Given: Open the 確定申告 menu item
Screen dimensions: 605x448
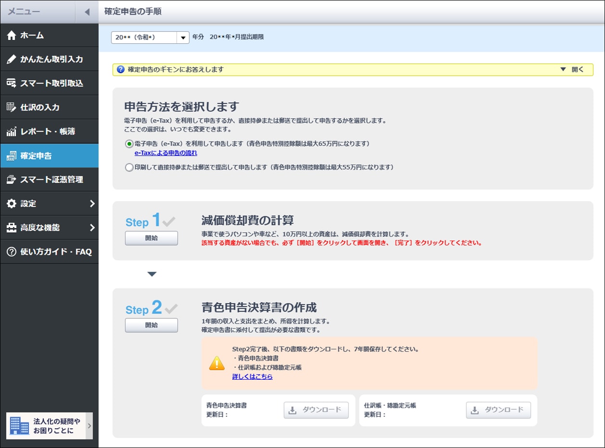Looking at the screenshot, I should coord(49,155).
